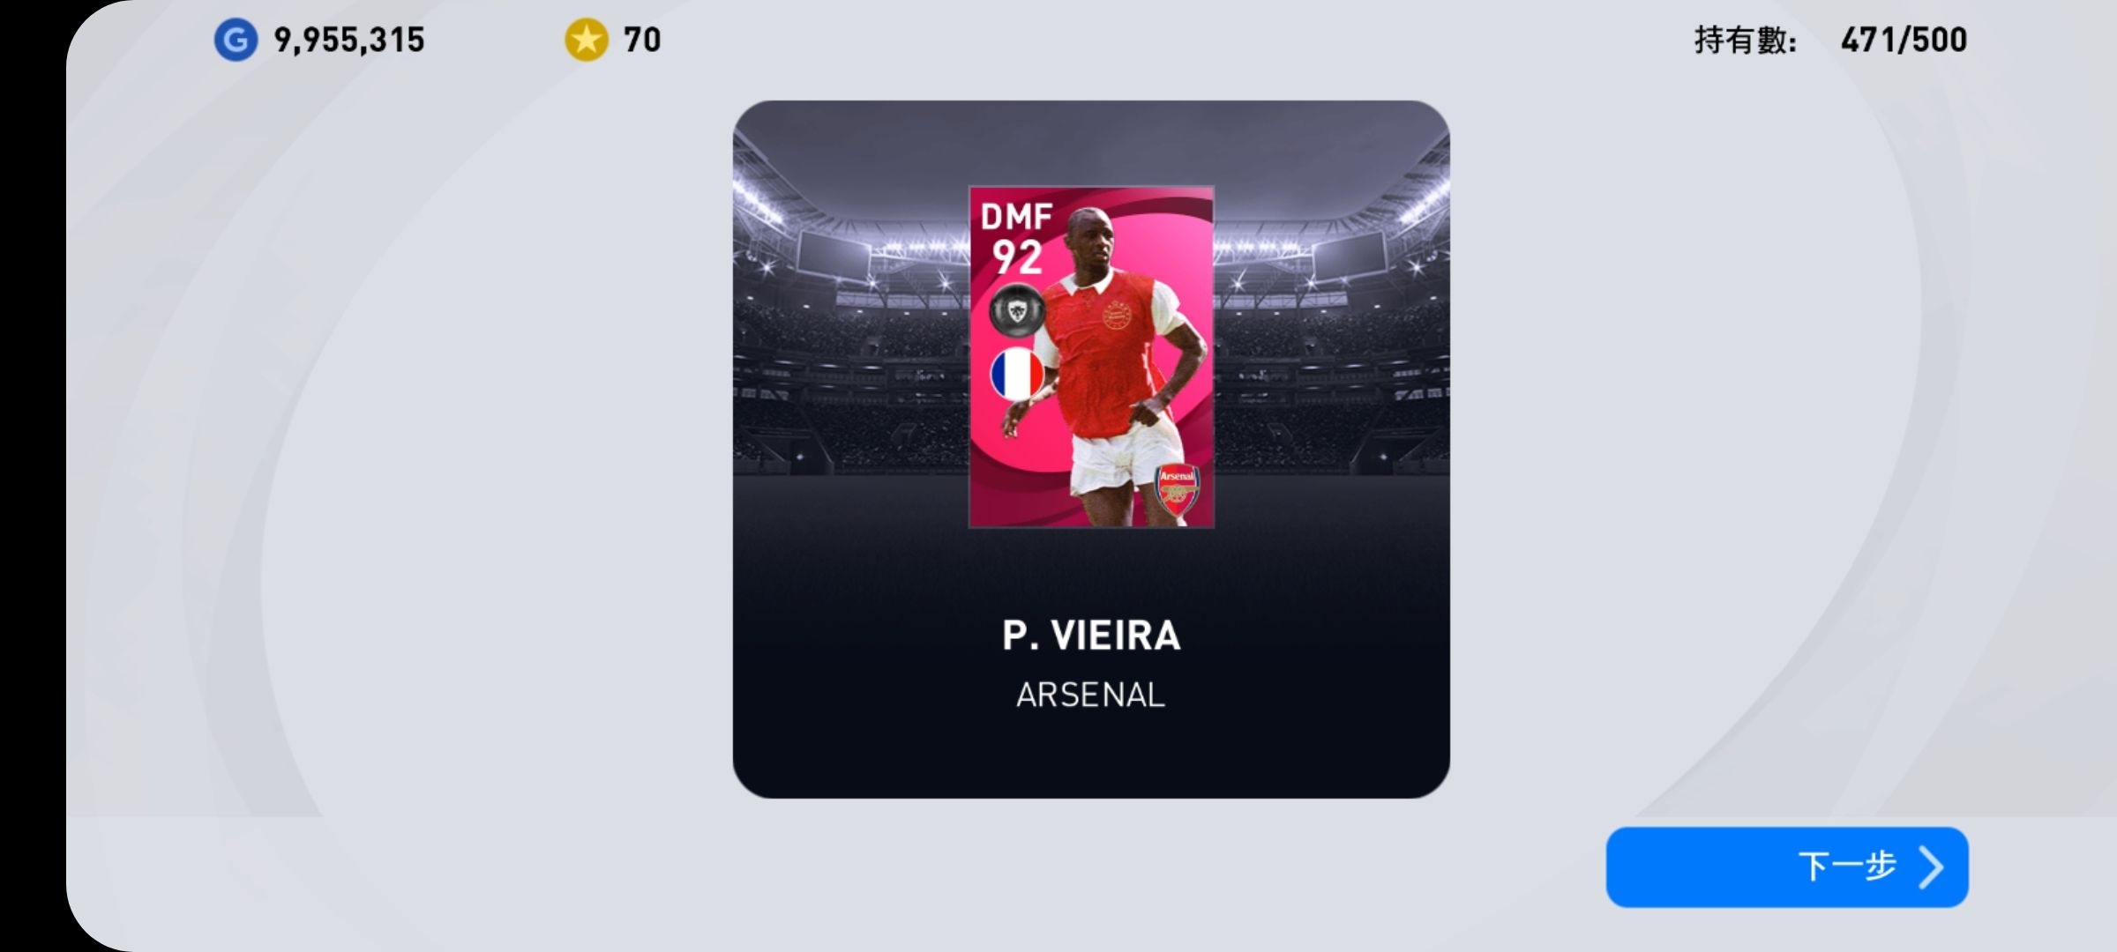2117x952 pixels.
Task: Tap the 持有數 label
Action: coord(1745,41)
